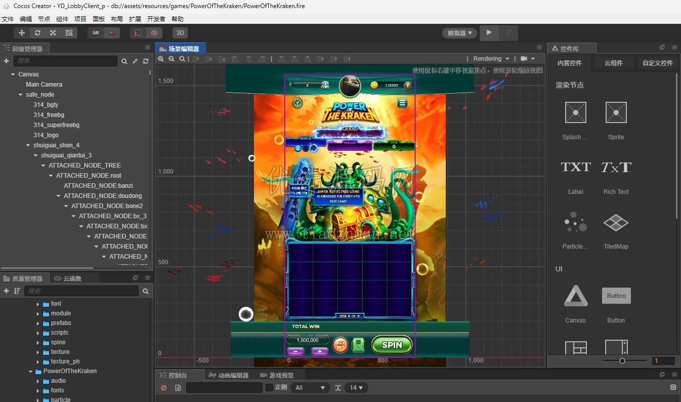Screen dimensions: 681x402
Task: Switch to the 云函数 tab
Action: click(68, 278)
